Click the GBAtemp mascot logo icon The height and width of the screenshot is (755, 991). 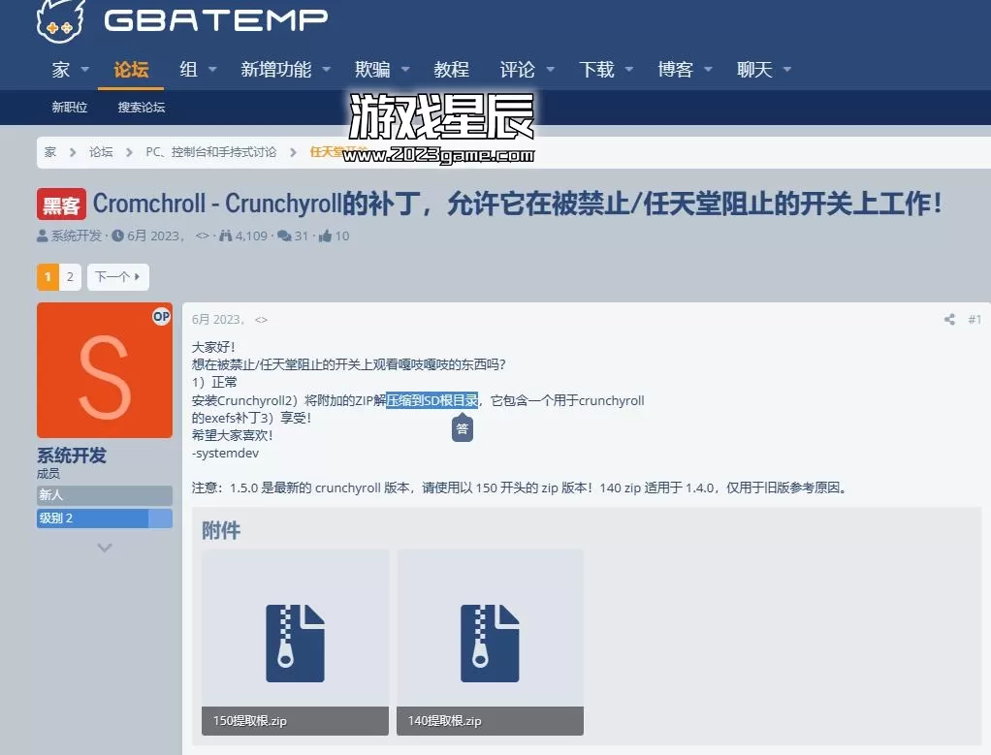60,20
